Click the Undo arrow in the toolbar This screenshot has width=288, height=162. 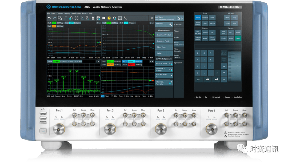click(49, 18)
